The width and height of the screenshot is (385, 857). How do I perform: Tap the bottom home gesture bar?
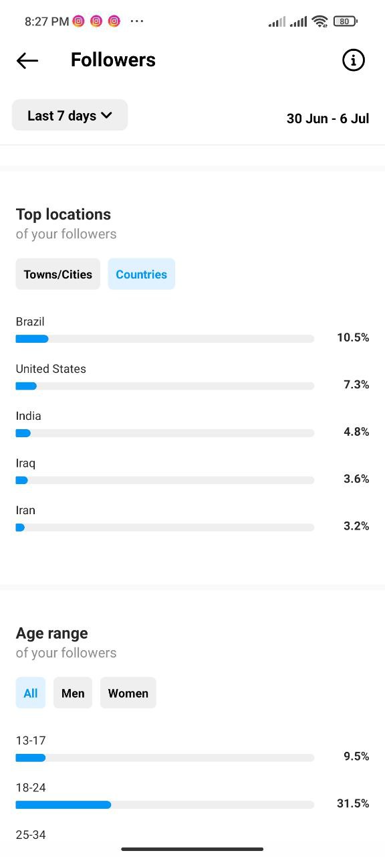point(192,849)
